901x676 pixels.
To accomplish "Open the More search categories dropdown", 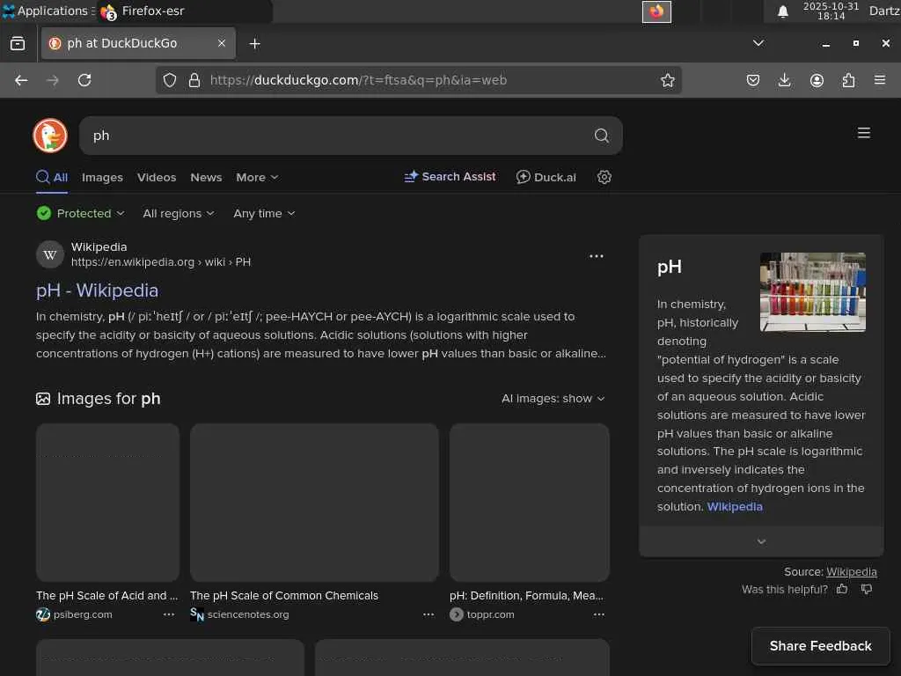I will click(x=257, y=178).
